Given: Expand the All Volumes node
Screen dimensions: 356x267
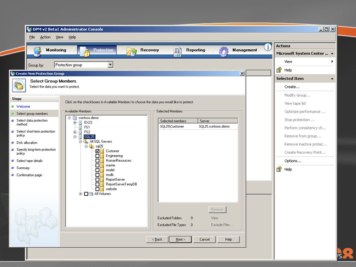Looking at the screenshot, I should tap(80, 194).
